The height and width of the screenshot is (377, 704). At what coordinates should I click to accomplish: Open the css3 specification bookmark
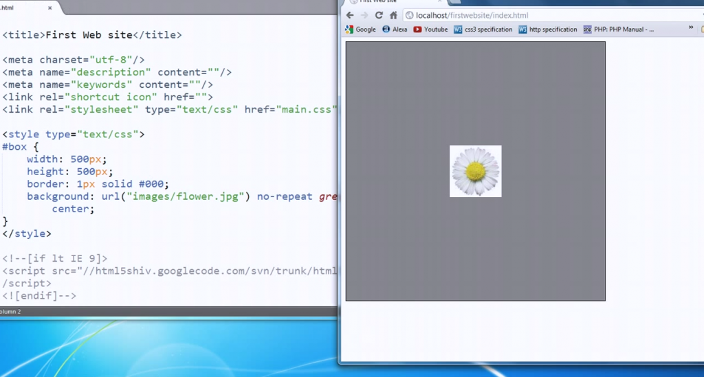483,30
